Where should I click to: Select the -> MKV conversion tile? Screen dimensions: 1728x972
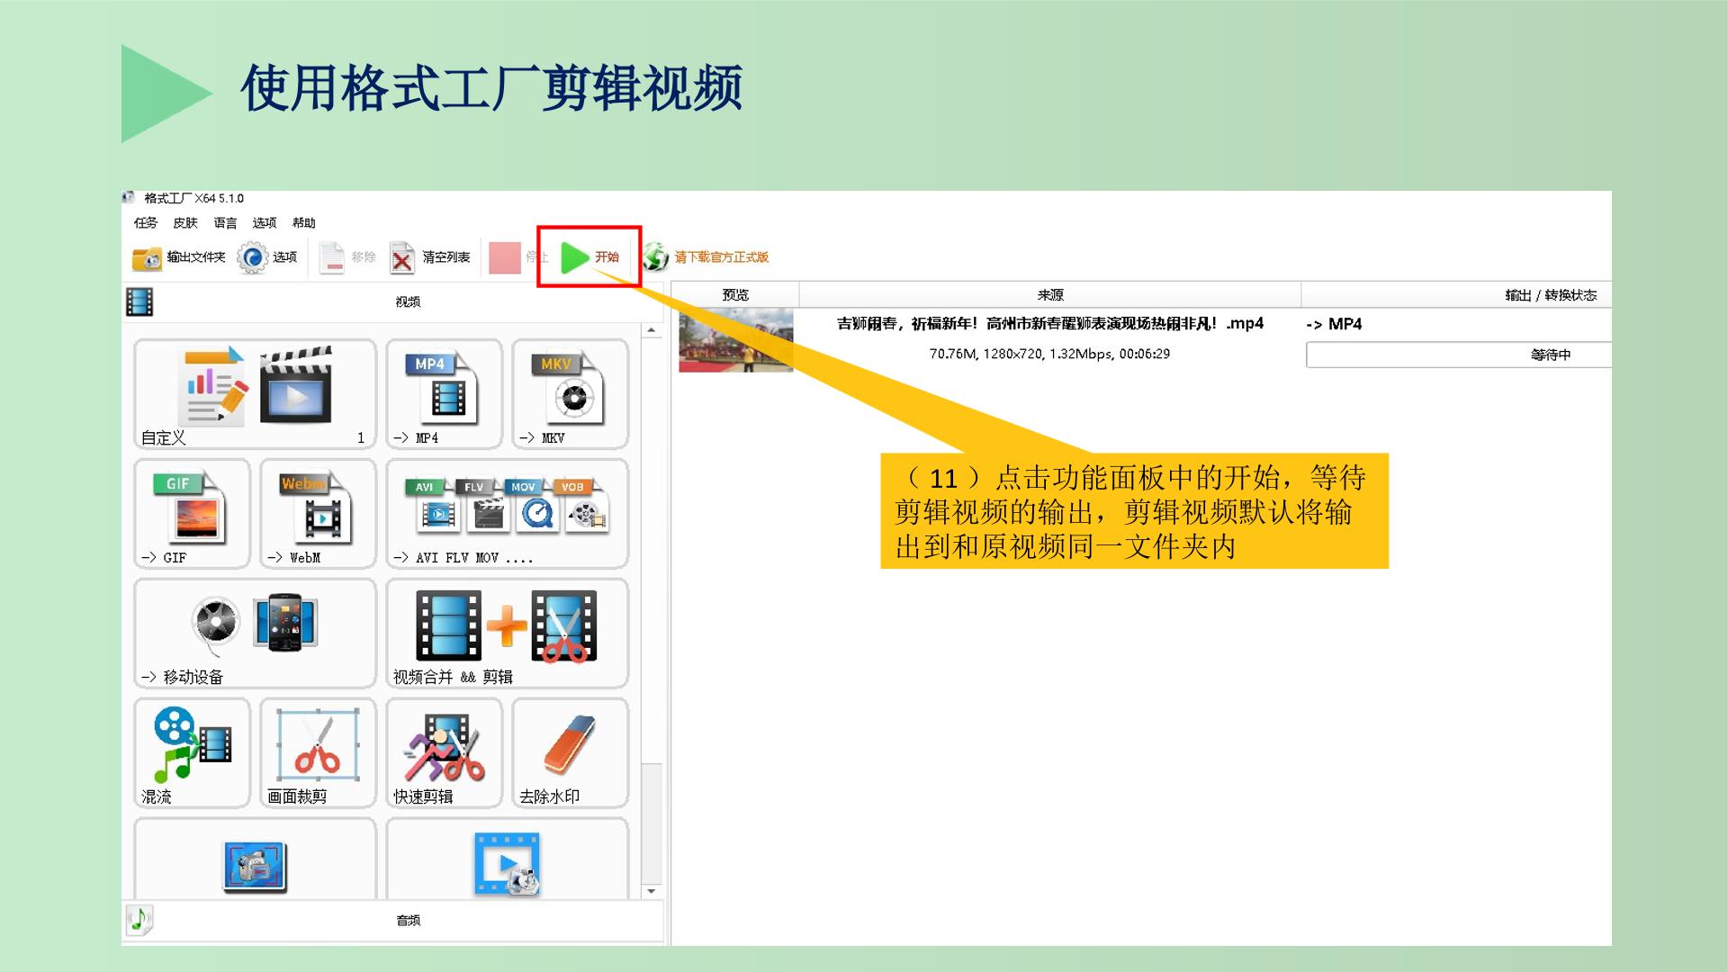tap(570, 394)
